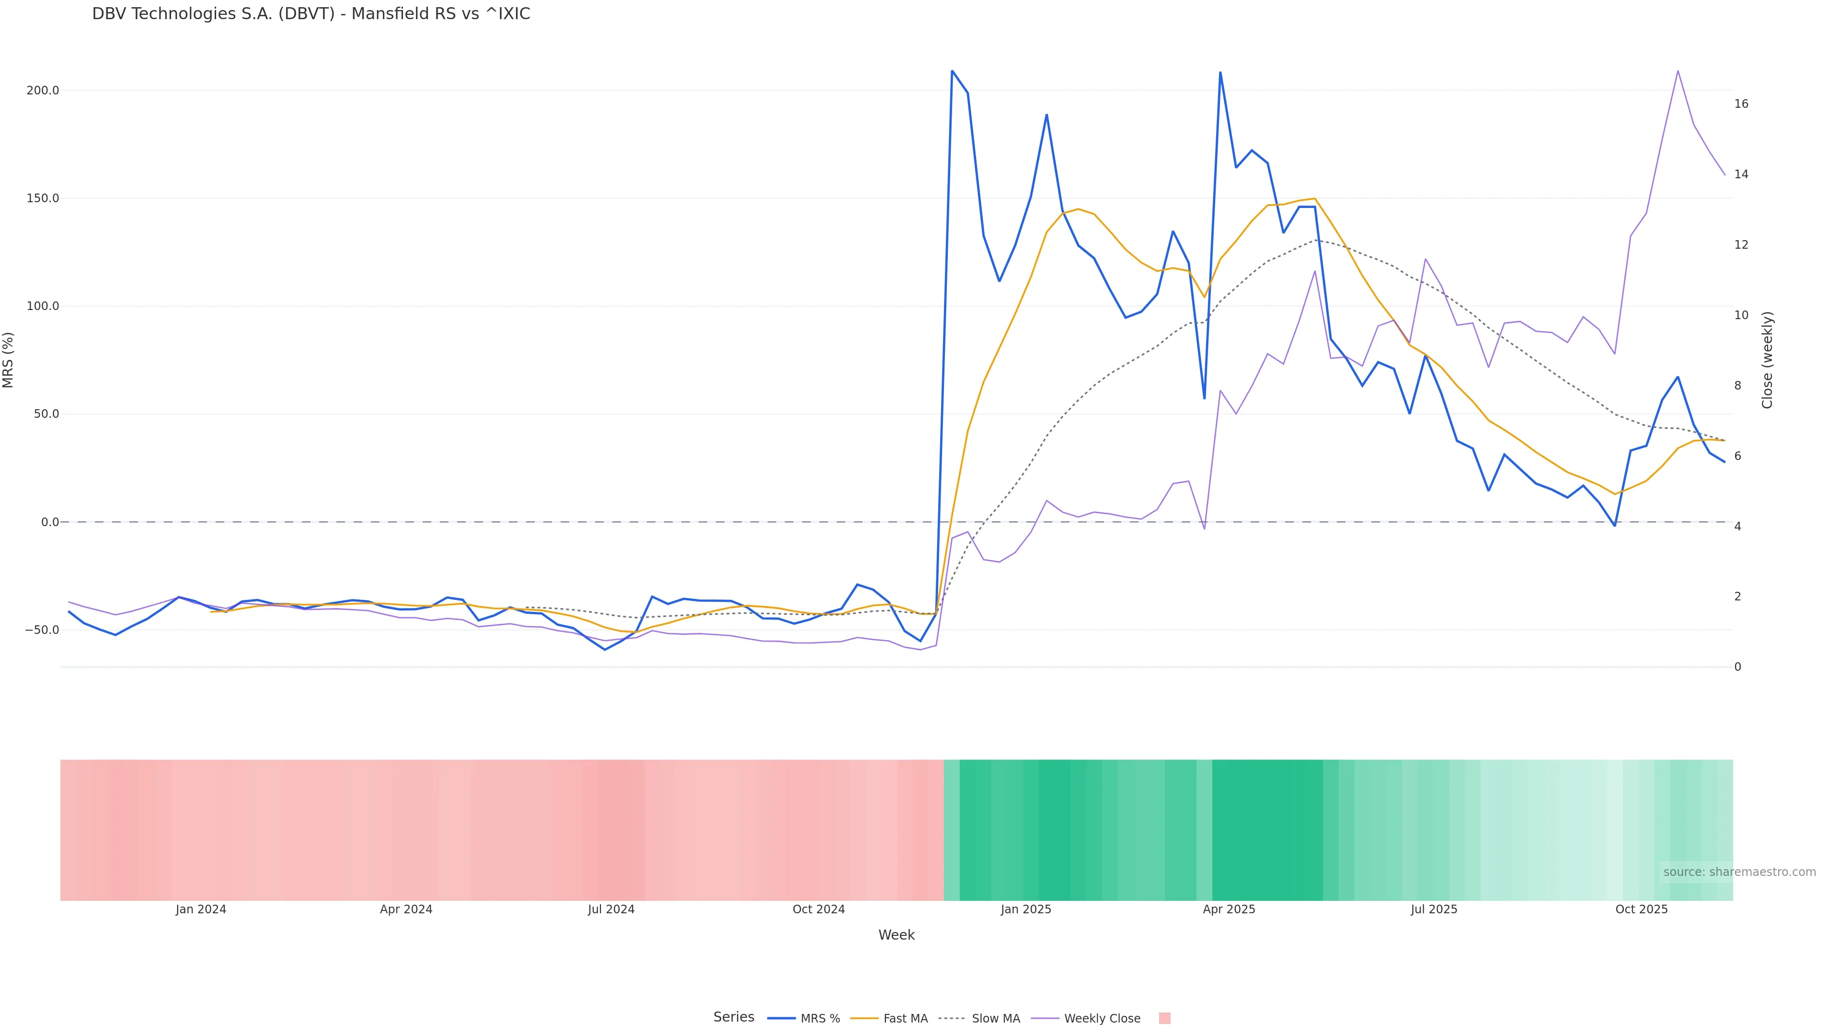Select the Jul 2025 x-axis label

click(x=1434, y=909)
